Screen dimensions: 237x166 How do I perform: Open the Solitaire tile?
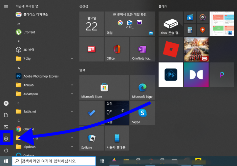pyautogui.click(x=91, y=138)
